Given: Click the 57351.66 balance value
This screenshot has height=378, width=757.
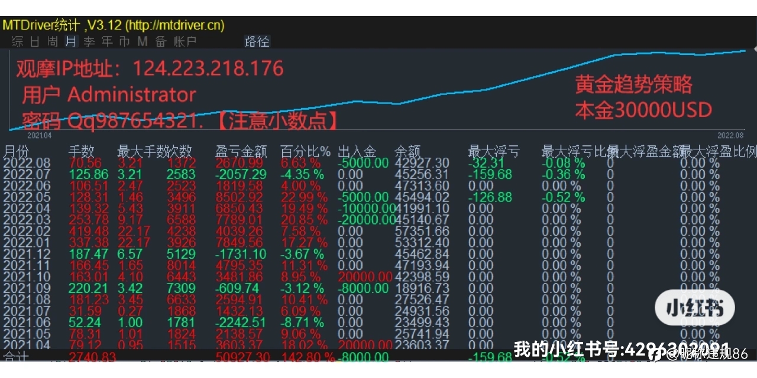Looking at the screenshot, I should tap(422, 232).
